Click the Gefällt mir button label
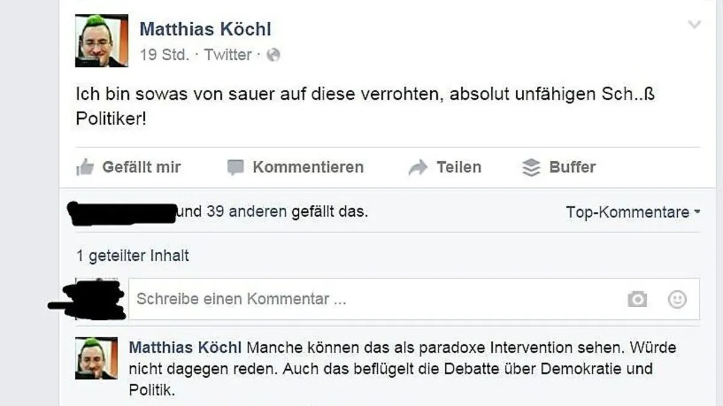Image resolution: width=723 pixels, height=406 pixels. (x=142, y=167)
